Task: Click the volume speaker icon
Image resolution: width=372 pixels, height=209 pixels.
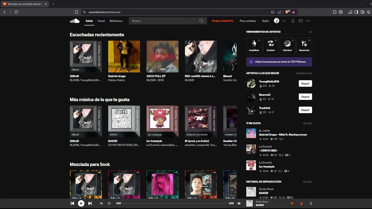Action: tap(239, 203)
